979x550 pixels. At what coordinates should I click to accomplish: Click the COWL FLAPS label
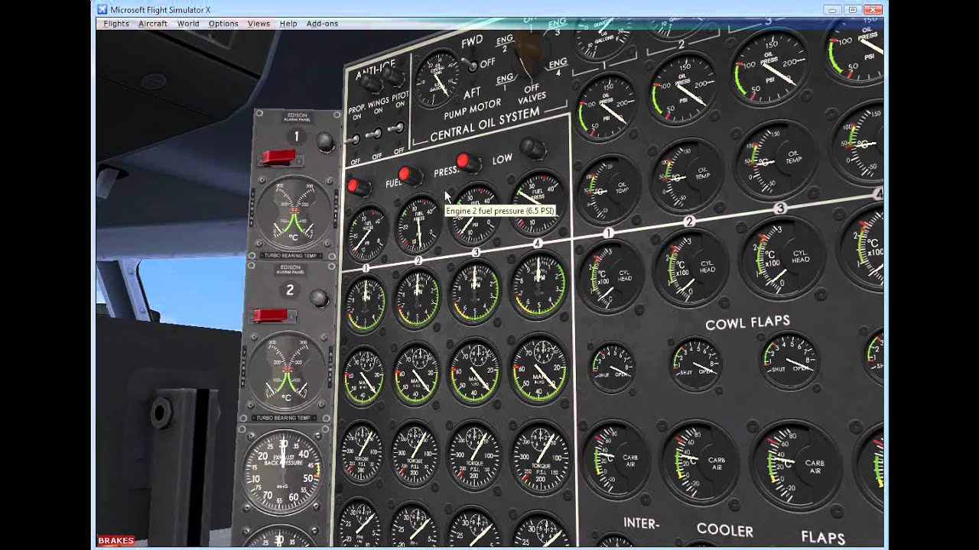[x=747, y=322]
